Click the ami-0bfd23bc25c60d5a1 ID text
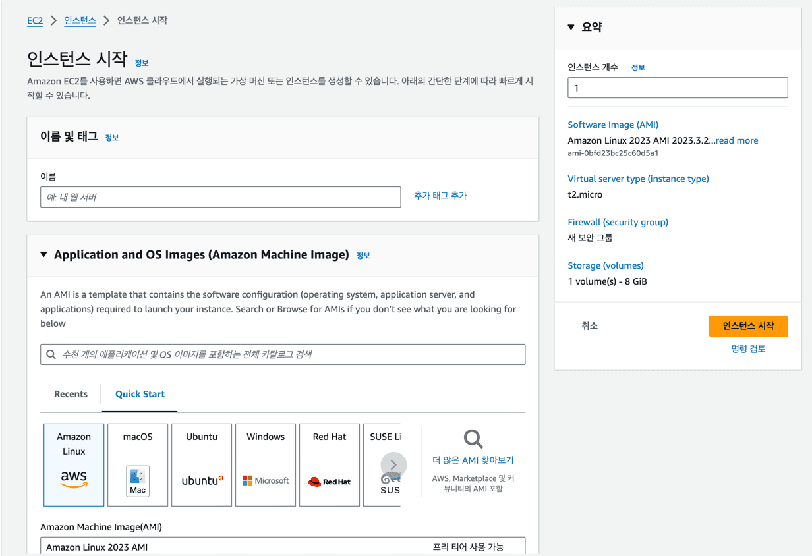This screenshot has height=556, width=812. tap(613, 153)
